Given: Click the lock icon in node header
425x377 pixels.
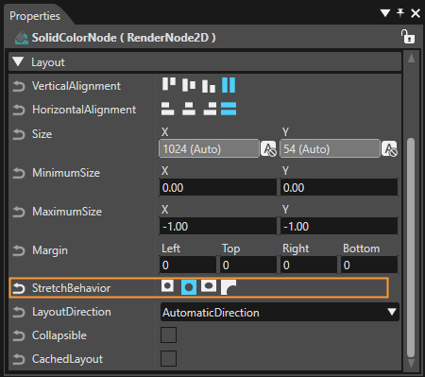Looking at the screenshot, I should 408,37.
